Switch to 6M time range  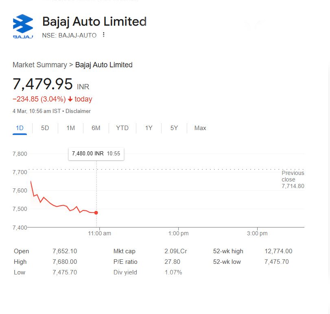pyautogui.click(x=96, y=128)
